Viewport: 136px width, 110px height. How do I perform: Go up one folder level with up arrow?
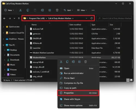pos(19,19)
